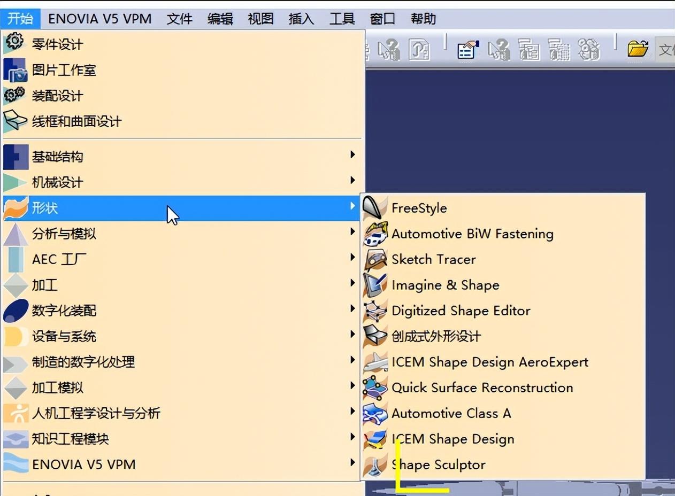Open the 窗口 menu

(382, 19)
